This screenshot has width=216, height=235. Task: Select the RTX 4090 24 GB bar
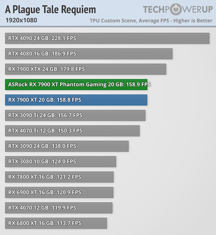[x=107, y=39]
